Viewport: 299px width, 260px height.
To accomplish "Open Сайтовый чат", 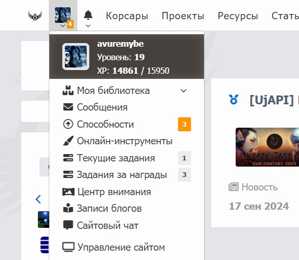I will 108,226.
